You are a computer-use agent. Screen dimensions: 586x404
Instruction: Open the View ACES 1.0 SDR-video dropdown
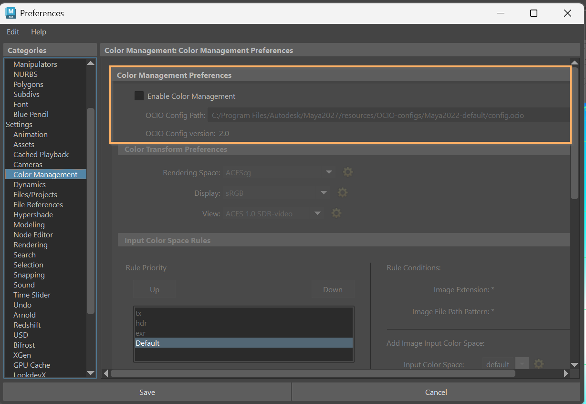[273, 213]
